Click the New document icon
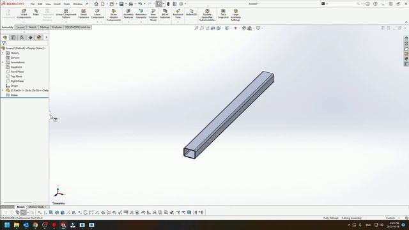 pyautogui.click(x=103, y=4)
